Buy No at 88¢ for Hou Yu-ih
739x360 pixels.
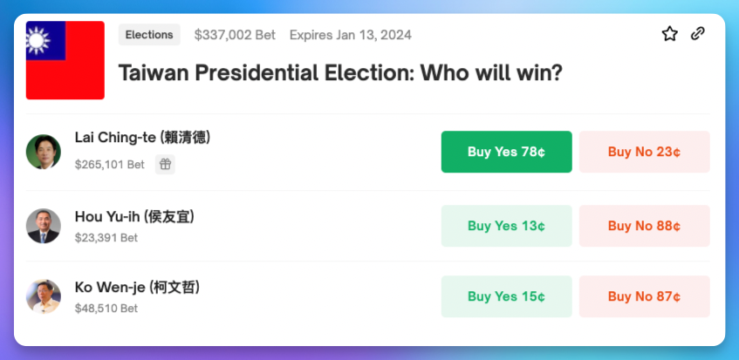(644, 226)
